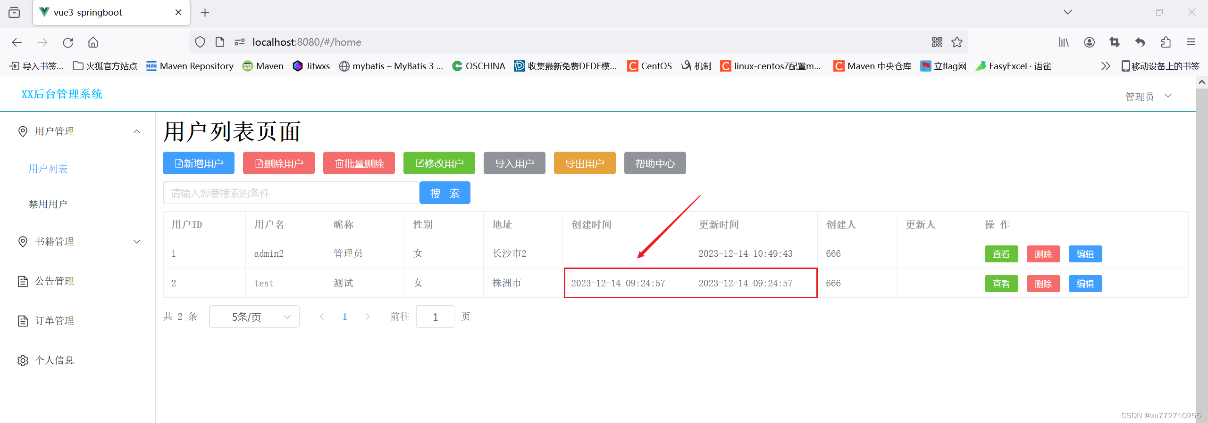
Task: Reload the current page
Action: click(x=68, y=42)
